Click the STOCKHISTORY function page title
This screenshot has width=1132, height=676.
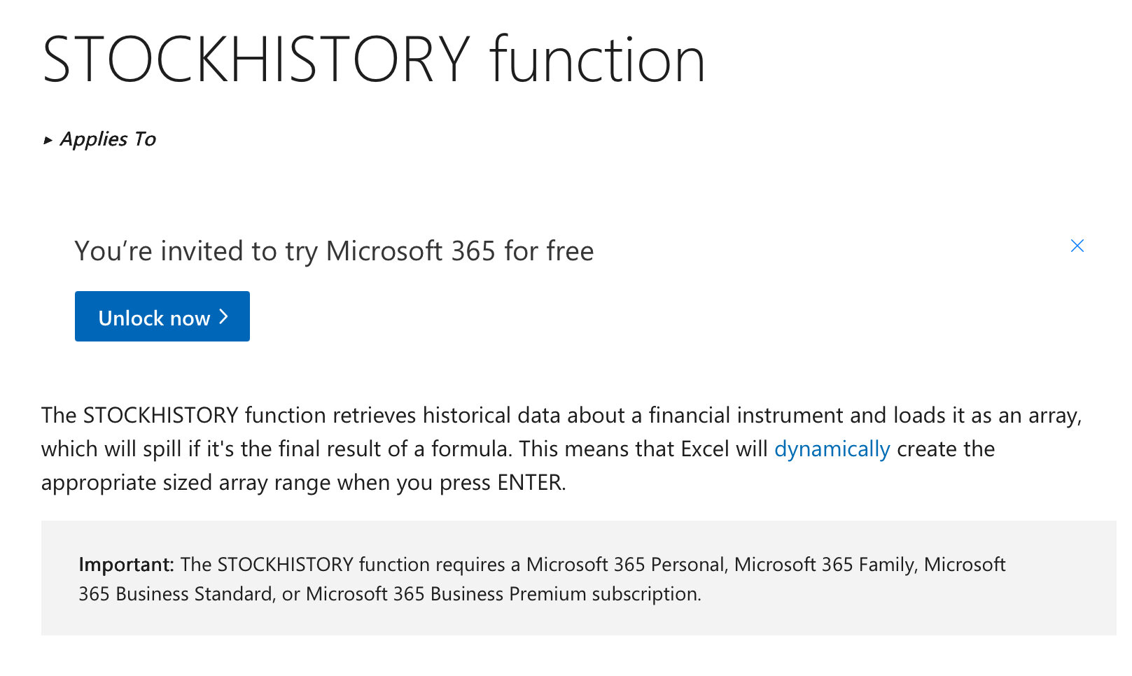point(373,60)
